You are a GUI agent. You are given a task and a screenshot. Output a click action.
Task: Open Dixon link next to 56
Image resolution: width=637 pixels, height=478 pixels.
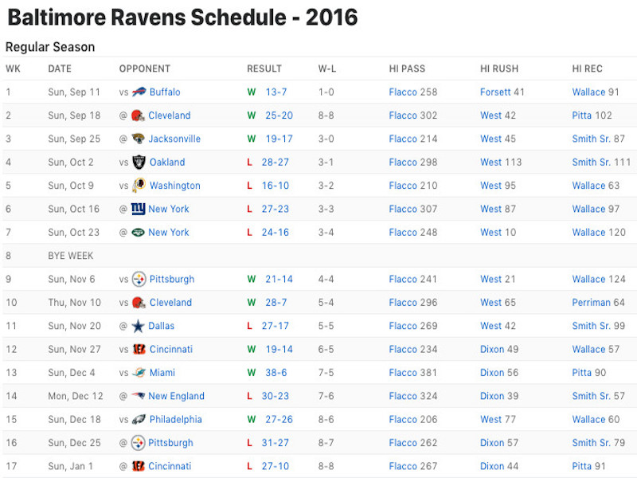point(492,373)
